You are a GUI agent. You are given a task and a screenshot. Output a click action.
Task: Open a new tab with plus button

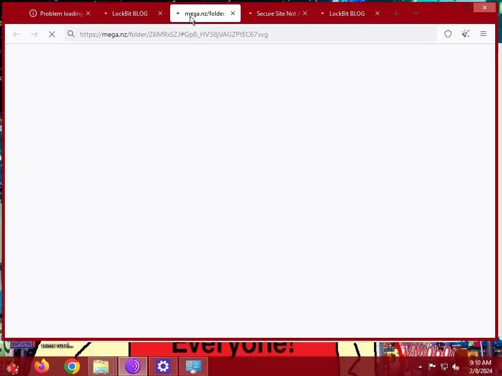pos(396,13)
